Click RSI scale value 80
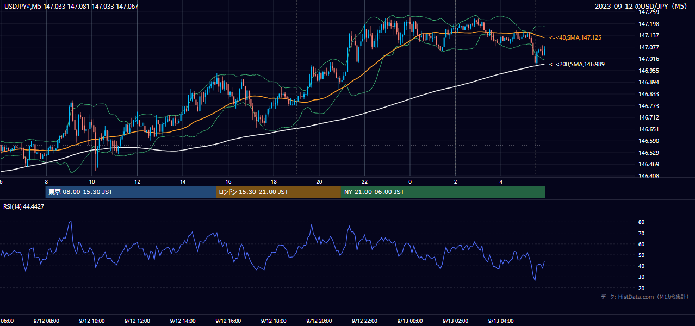 coord(642,222)
